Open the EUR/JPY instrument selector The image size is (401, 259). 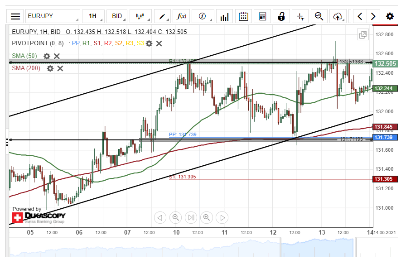pyautogui.click(x=52, y=16)
